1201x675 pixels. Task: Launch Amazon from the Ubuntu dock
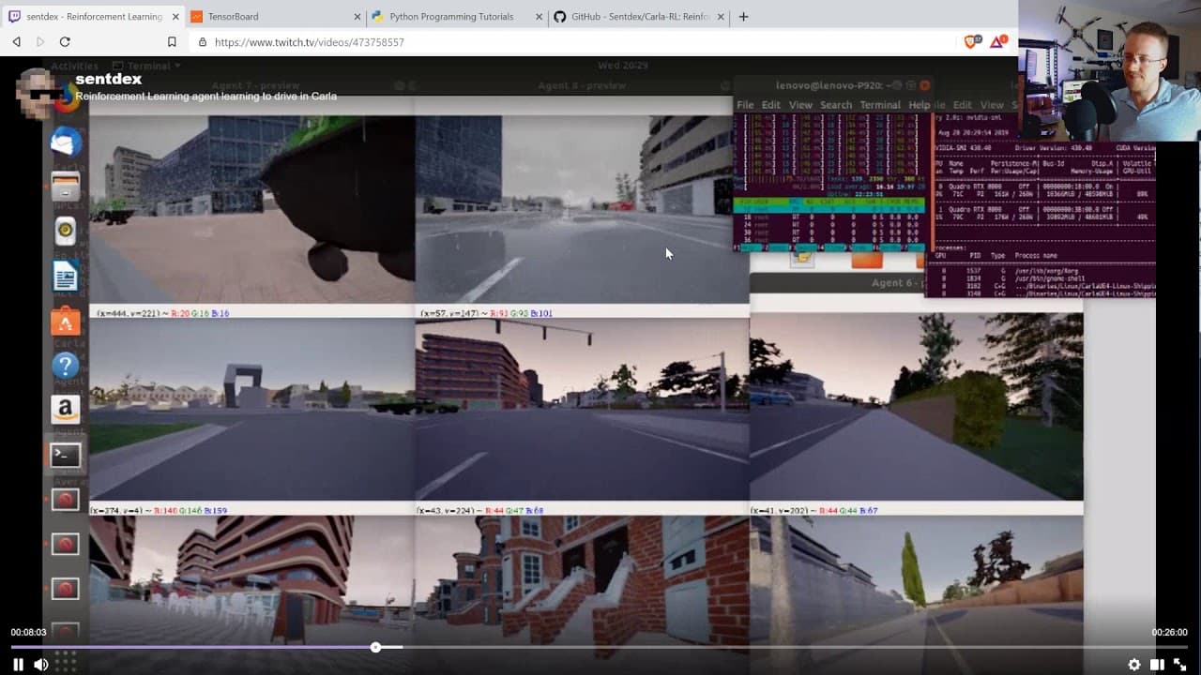tap(66, 409)
